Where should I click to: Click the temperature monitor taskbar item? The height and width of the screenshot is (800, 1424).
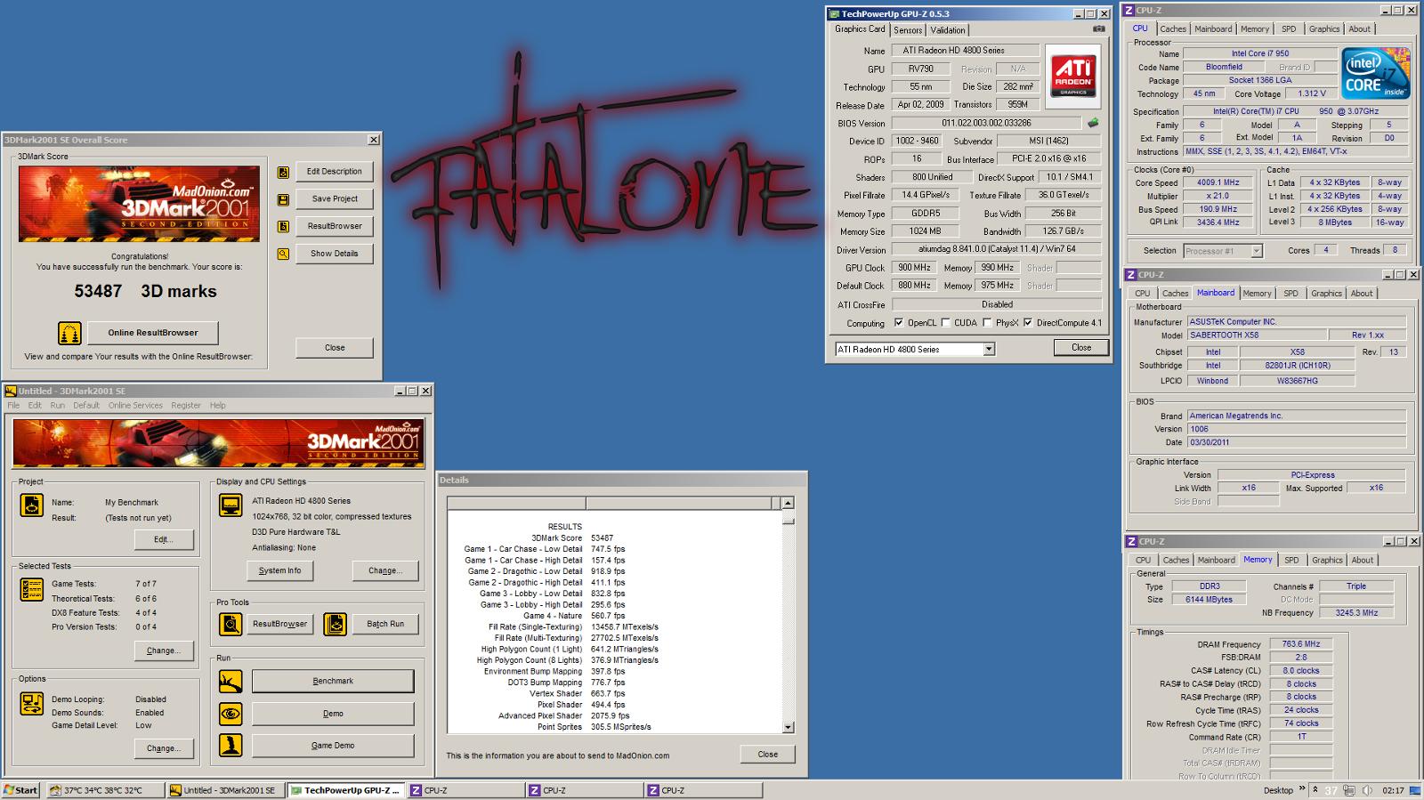[x=104, y=790]
